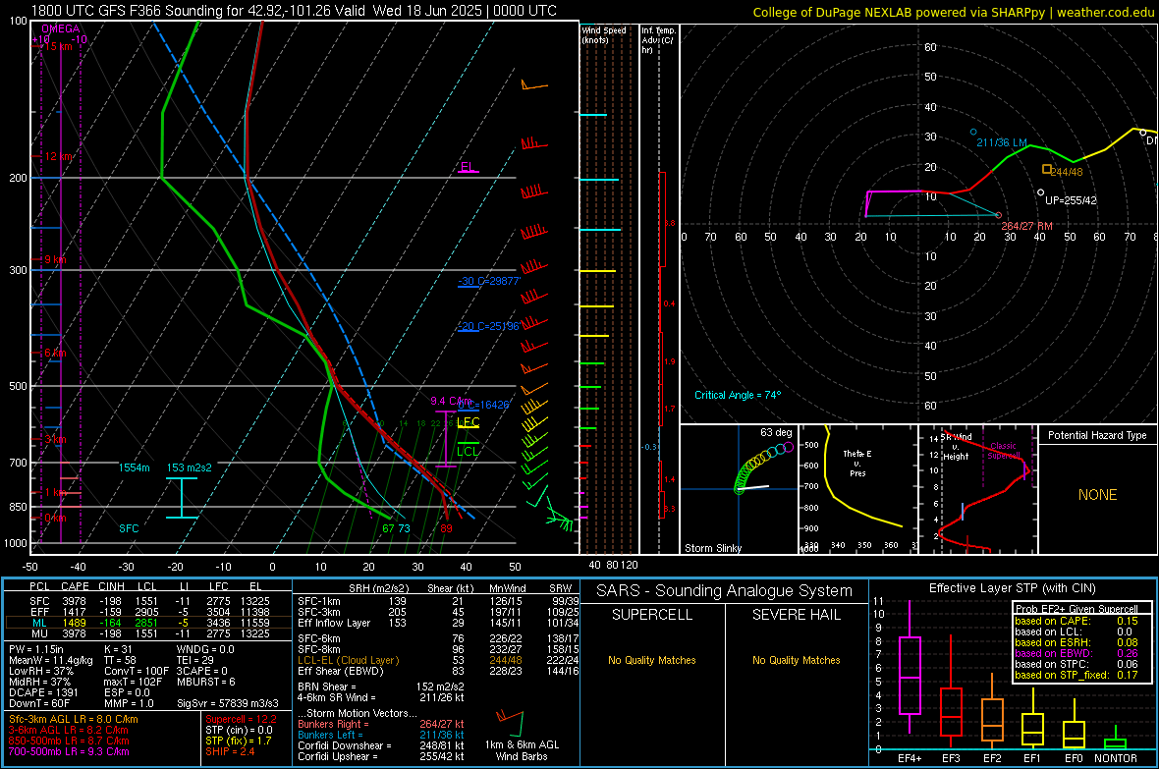Click the 0 C=16426' freezing level label
The width and height of the screenshot is (1159, 769).
click(483, 405)
